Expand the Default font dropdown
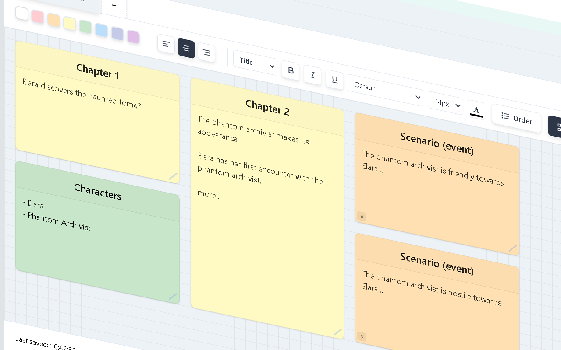The width and height of the screenshot is (561, 350). 385,91
